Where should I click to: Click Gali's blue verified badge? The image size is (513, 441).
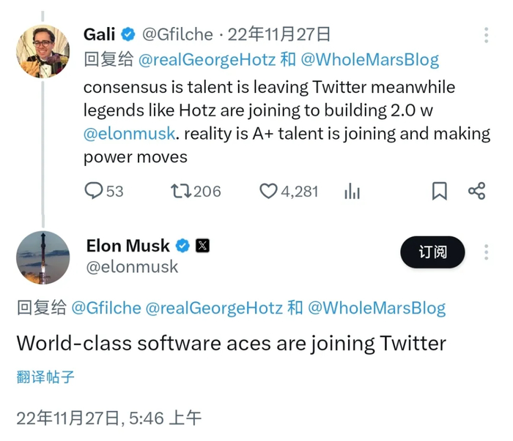128,34
